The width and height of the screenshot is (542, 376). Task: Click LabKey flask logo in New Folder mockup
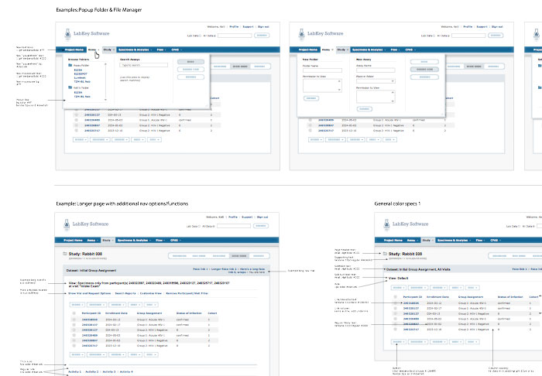[x=301, y=34]
